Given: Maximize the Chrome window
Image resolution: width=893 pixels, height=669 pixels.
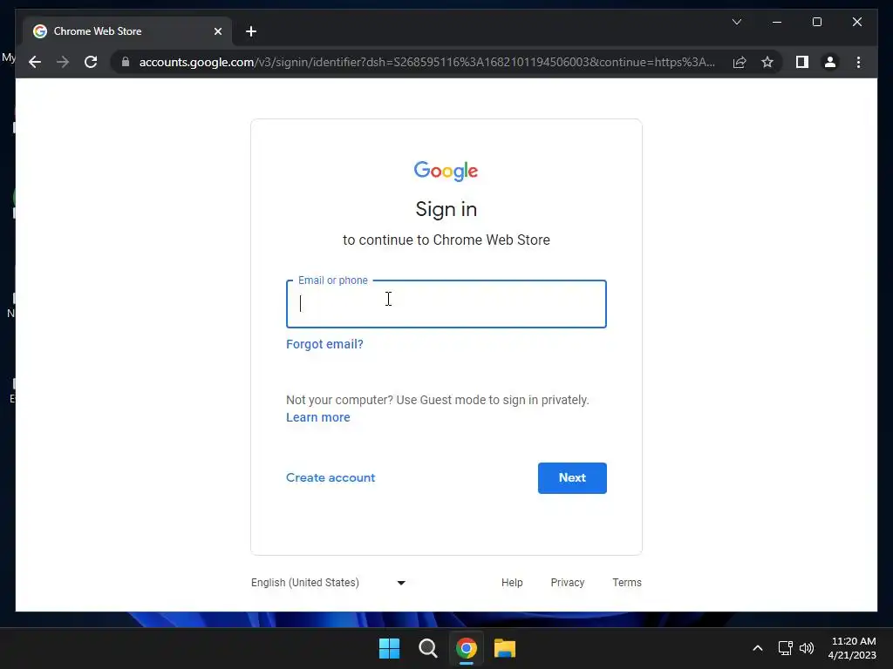Looking at the screenshot, I should 816,22.
